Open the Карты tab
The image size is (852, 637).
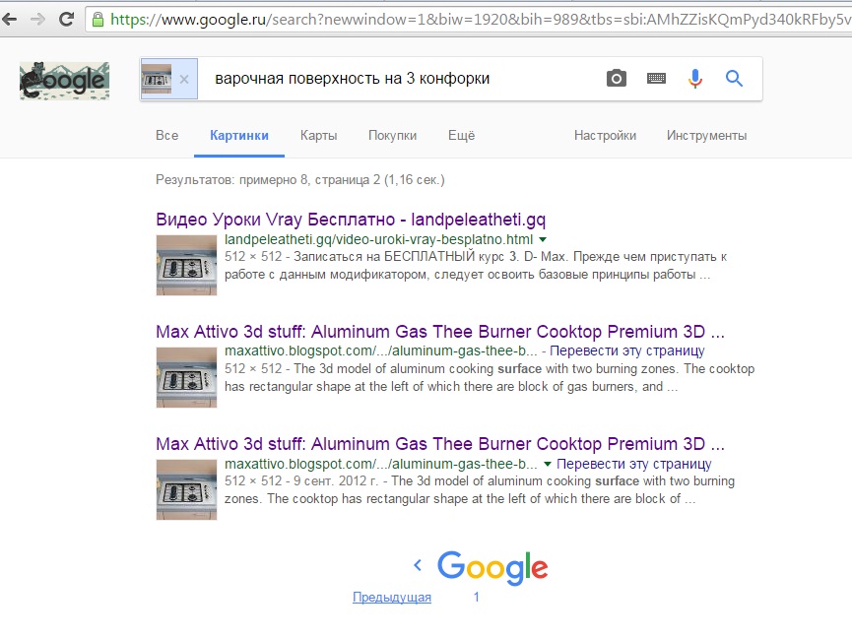click(318, 136)
